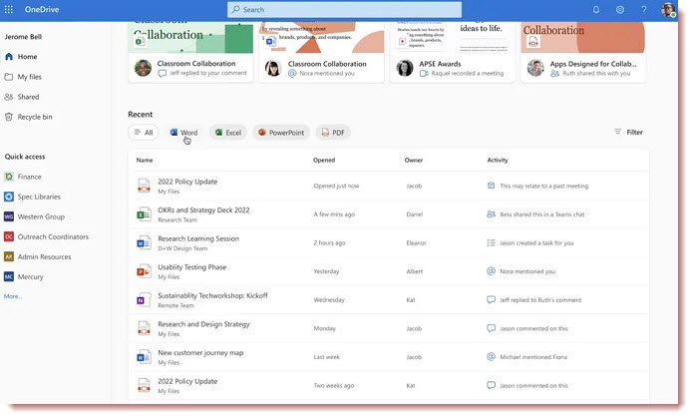Open the user profile avatar

tap(668, 10)
